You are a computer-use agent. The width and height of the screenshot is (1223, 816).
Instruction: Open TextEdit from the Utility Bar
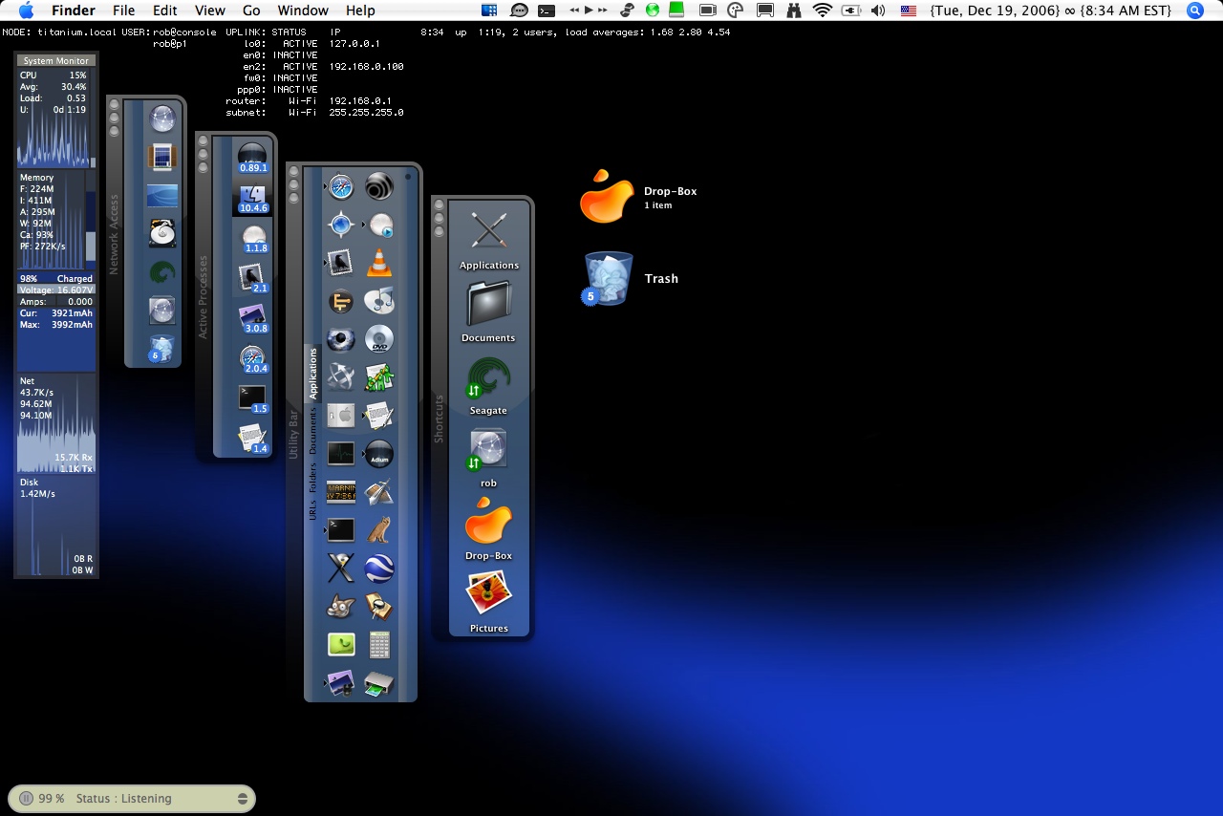[379, 416]
